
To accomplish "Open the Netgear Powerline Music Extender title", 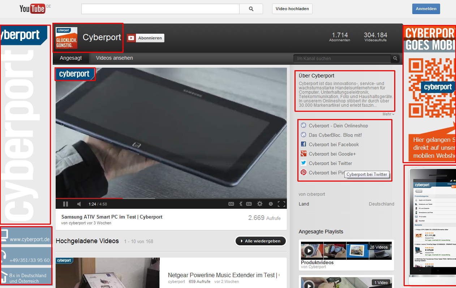I will click(x=224, y=275).
